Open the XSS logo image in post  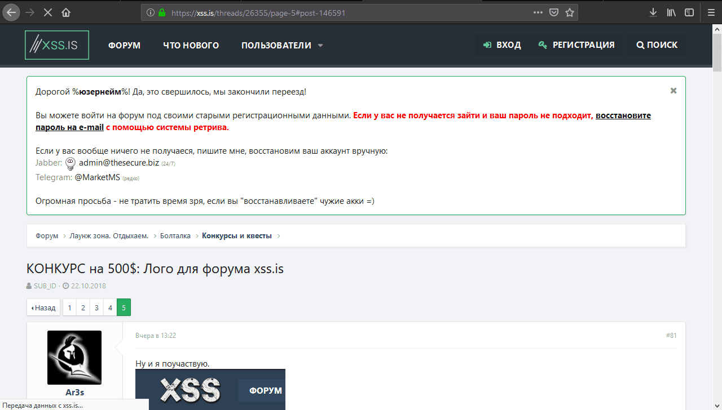[210, 389]
